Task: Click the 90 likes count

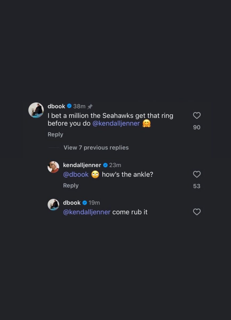Action: click(x=197, y=127)
